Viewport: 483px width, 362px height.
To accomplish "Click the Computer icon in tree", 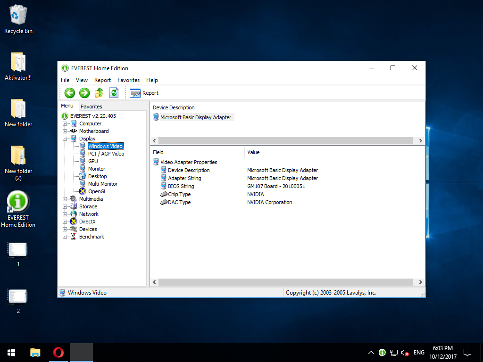I will pyautogui.click(x=74, y=123).
